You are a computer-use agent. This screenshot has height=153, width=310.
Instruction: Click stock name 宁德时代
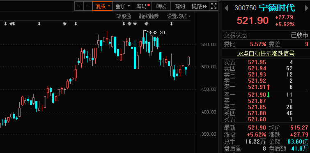277,8
